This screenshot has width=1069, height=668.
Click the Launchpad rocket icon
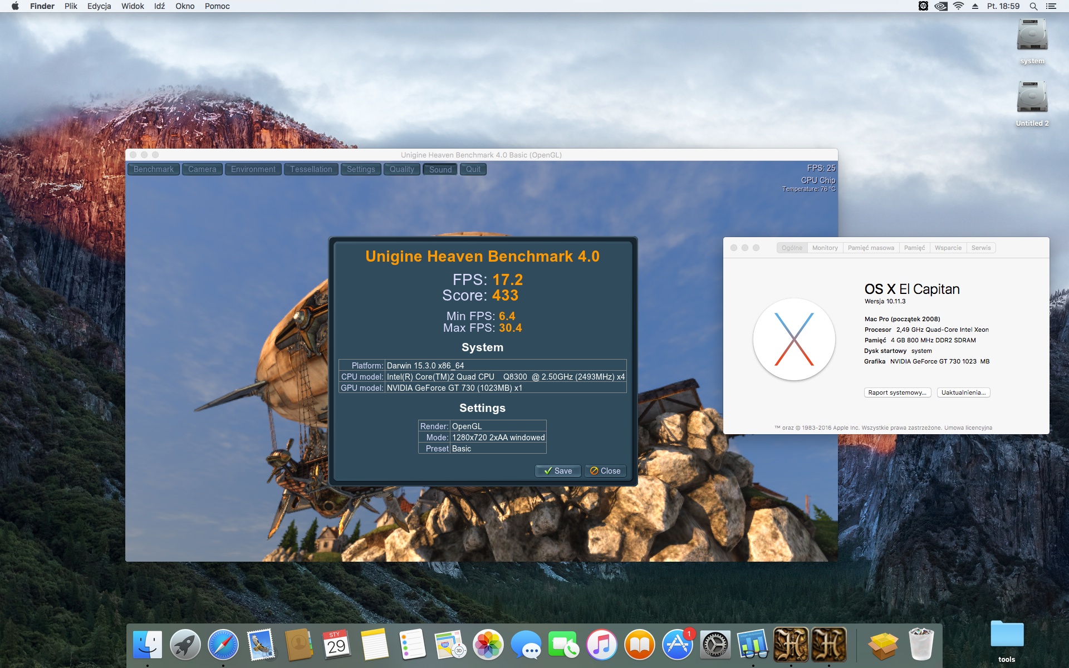click(185, 645)
